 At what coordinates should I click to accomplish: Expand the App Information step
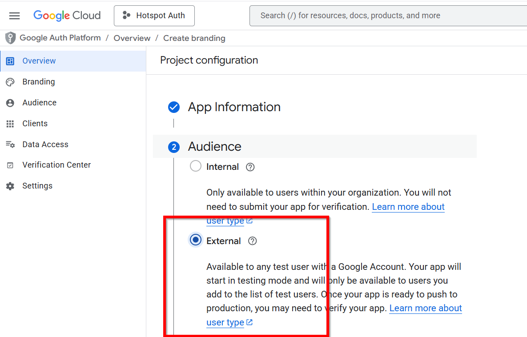(x=234, y=107)
